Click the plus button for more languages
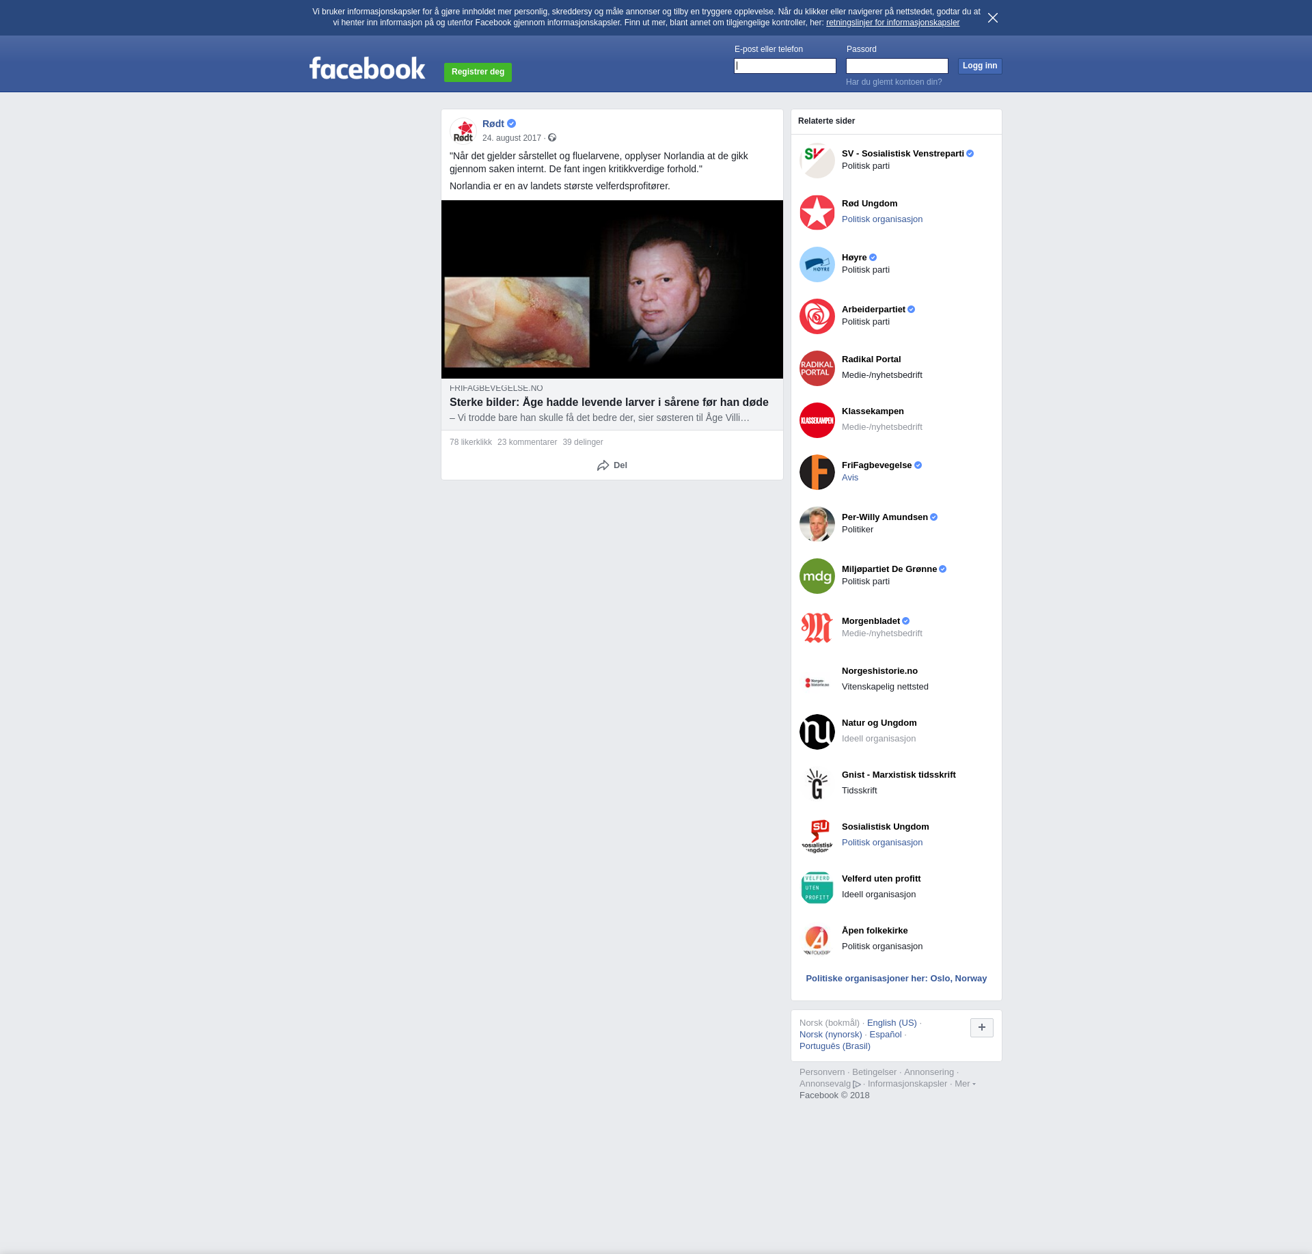Image resolution: width=1312 pixels, height=1254 pixels. click(x=982, y=1027)
